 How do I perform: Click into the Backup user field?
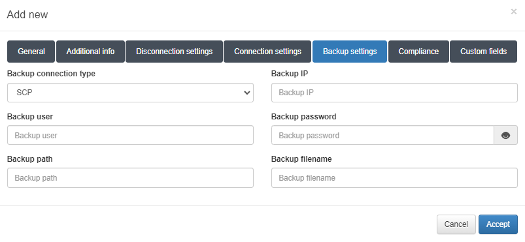click(130, 136)
